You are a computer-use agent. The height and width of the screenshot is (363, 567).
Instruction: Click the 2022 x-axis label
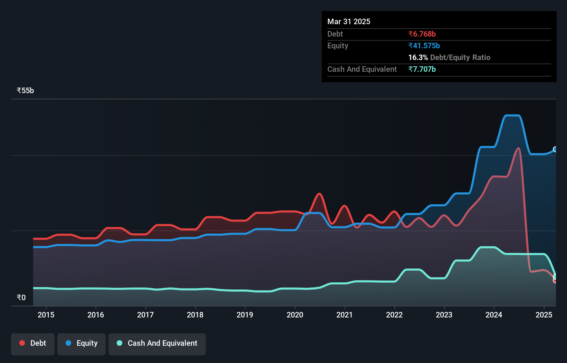point(394,315)
